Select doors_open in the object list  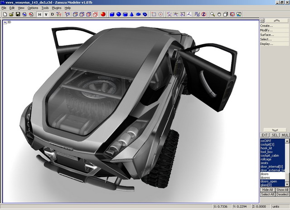tap(268, 181)
